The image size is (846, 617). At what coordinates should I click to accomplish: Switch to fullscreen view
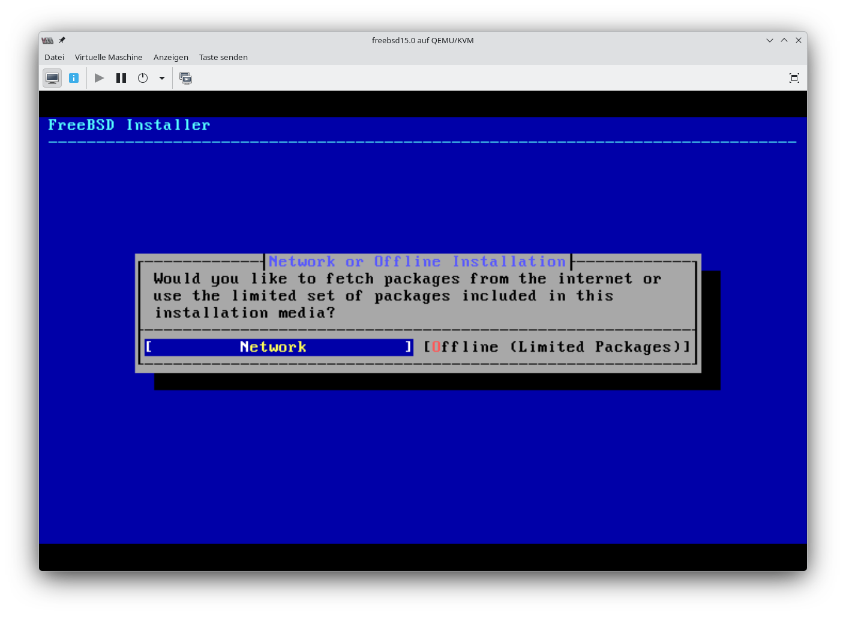click(794, 78)
